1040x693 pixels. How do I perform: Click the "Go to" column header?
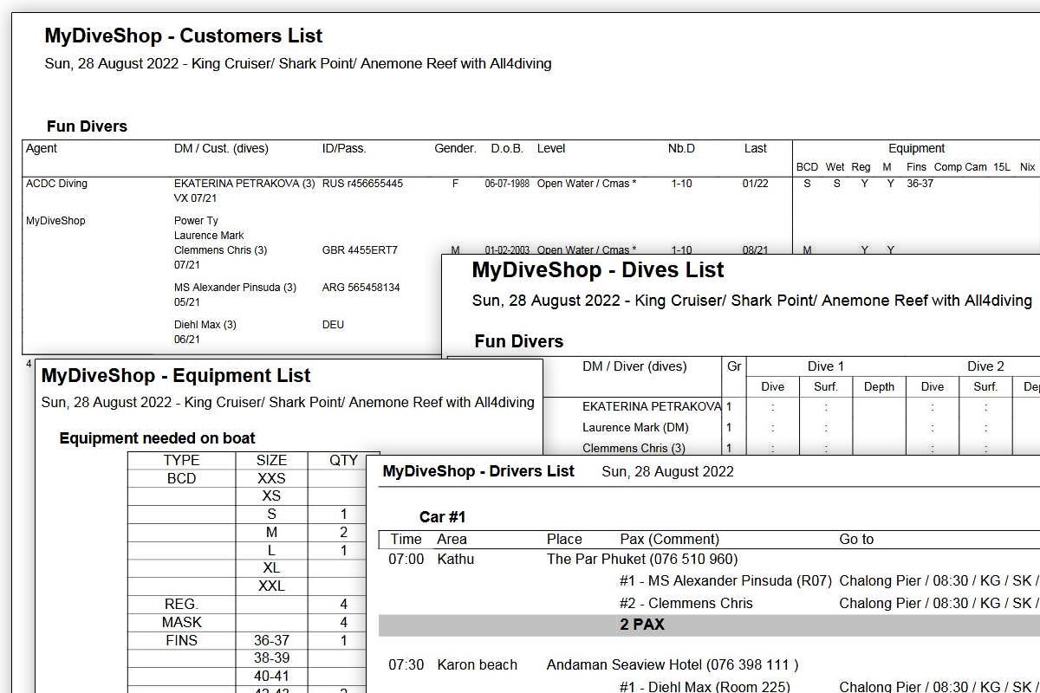coord(856,539)
